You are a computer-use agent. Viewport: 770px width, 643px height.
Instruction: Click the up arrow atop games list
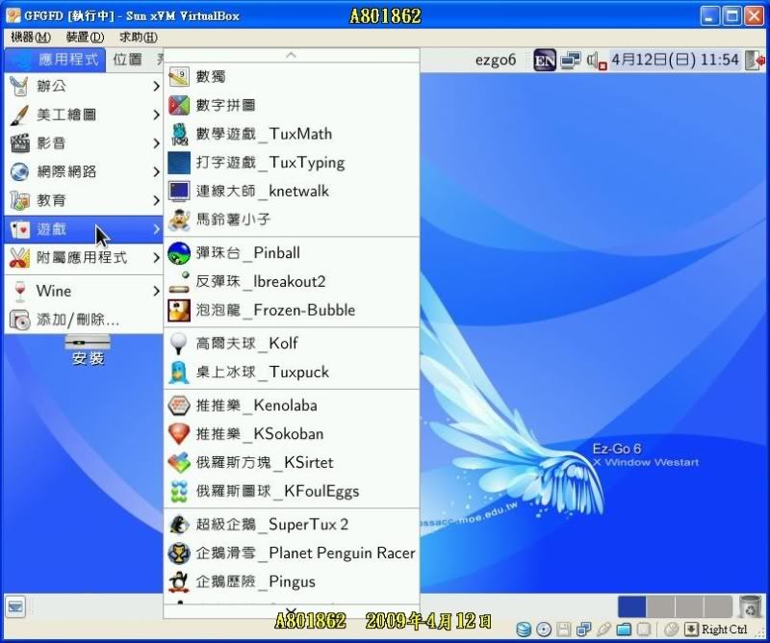(292, 55)
